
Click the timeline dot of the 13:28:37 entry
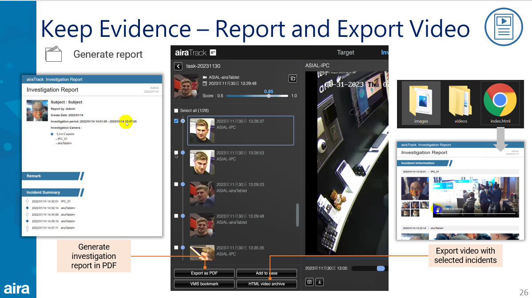183,121
